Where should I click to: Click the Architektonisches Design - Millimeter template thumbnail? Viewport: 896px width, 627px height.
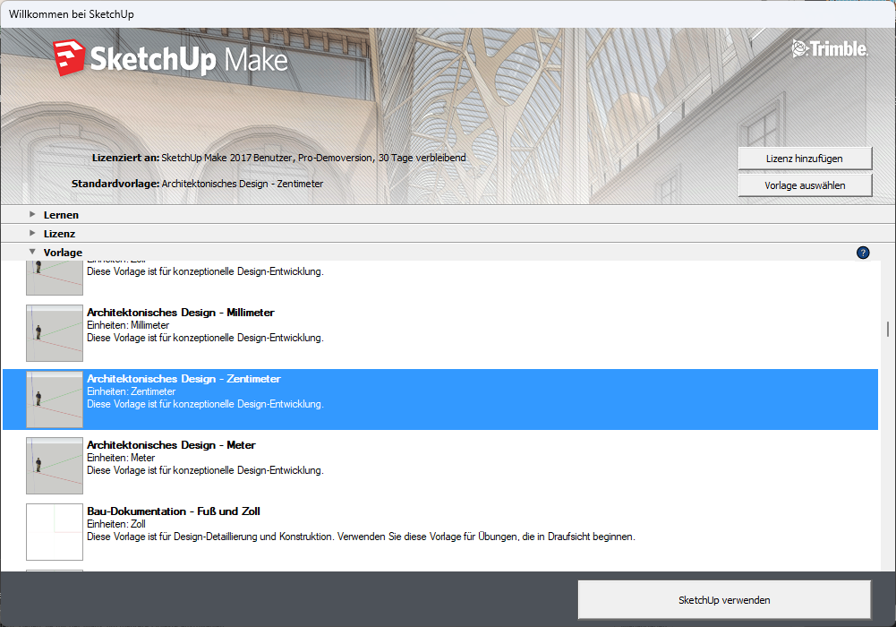pos(54,332)
